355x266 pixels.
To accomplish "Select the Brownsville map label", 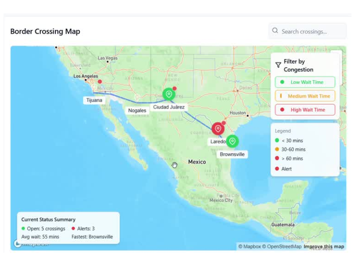I will (x=232, y=154).
